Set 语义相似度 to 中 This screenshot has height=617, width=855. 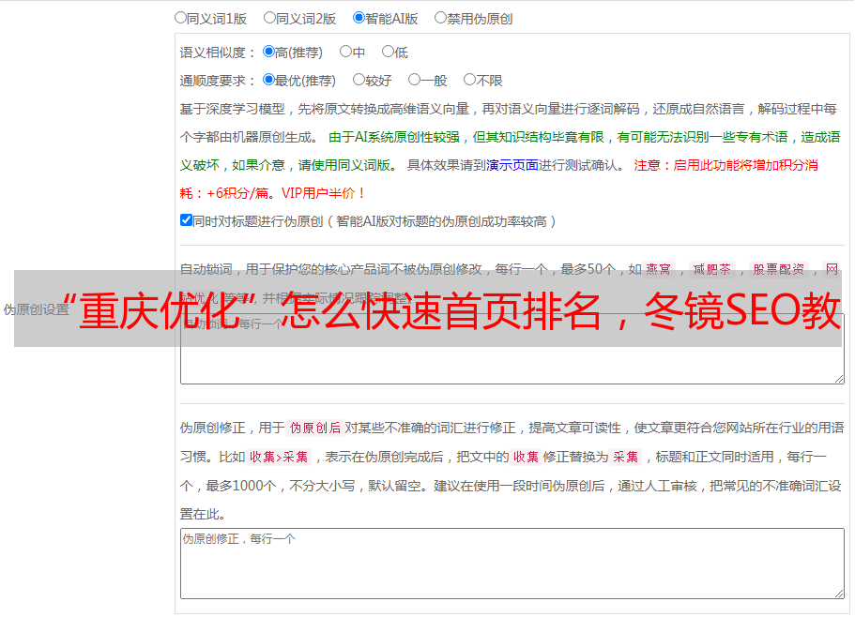pos(345,52)
